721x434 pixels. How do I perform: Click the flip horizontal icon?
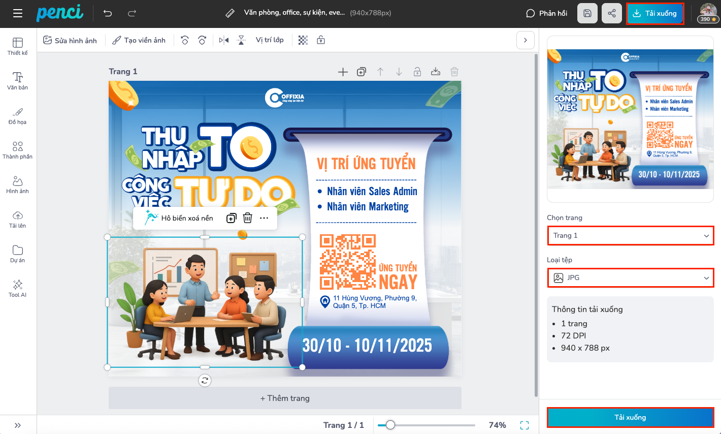(224, 40)
